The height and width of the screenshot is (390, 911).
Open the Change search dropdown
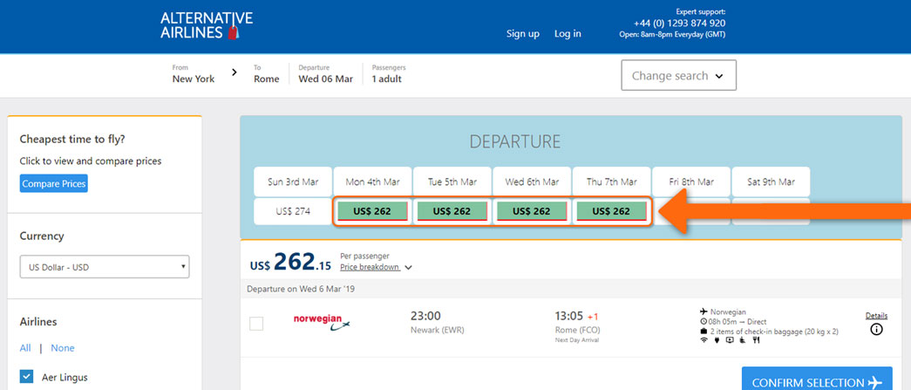tap(678, 75)
